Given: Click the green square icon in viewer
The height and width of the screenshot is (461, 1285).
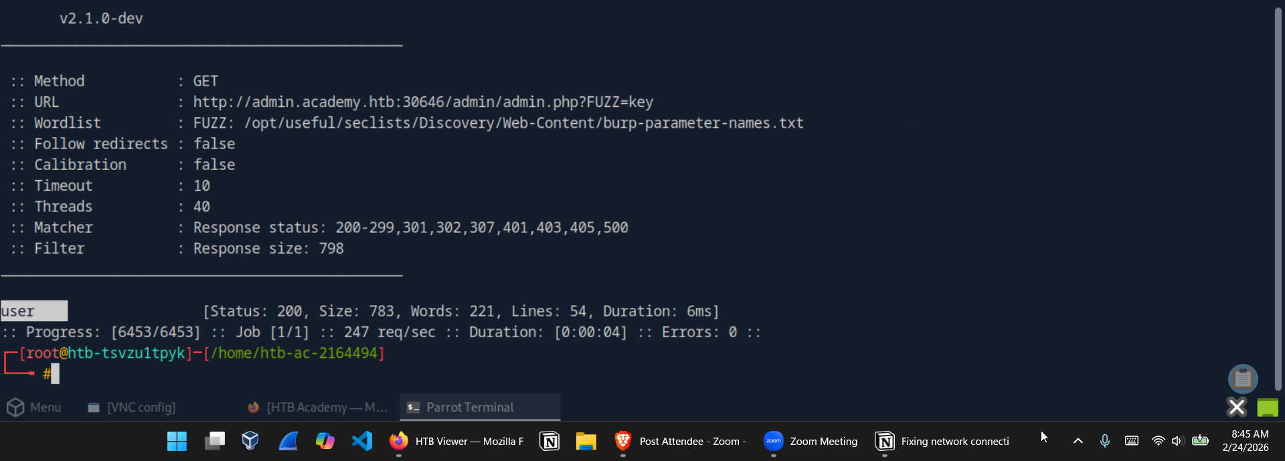Looking at the screenshot, I should coord(1268,407).
